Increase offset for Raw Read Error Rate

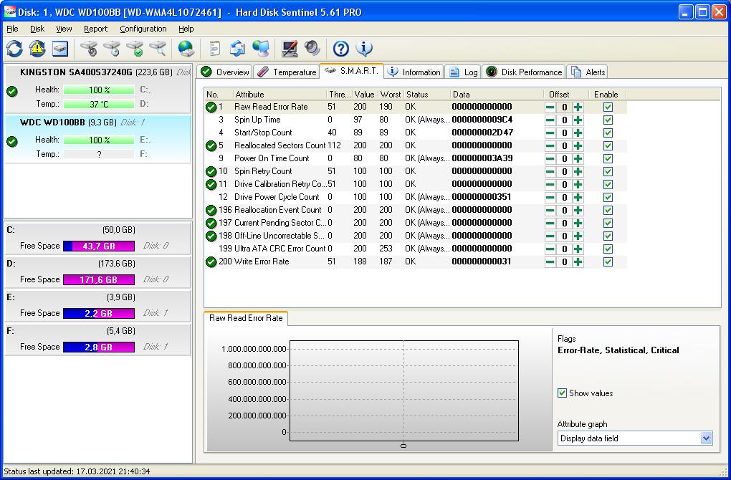[578, 107]
